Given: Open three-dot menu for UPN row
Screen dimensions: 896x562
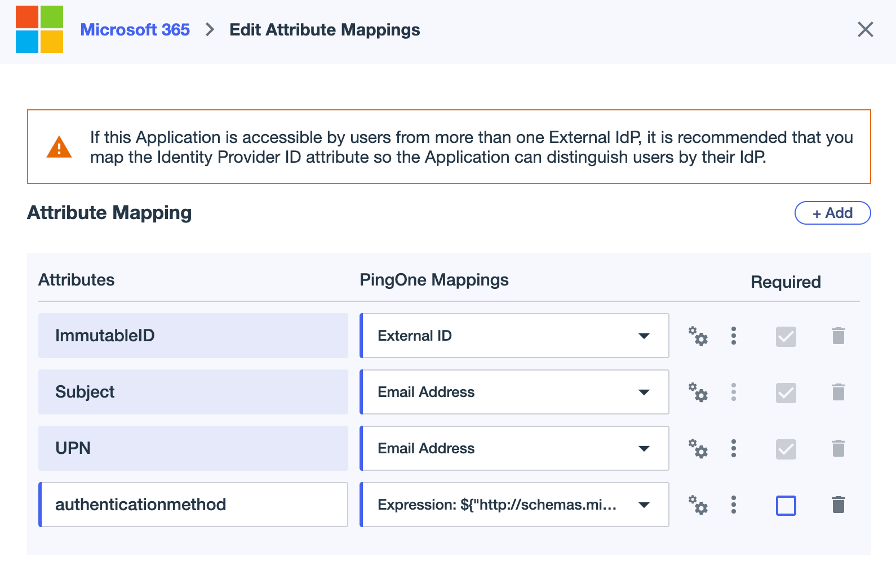Looking at the screenshot, I should [733, 448].
